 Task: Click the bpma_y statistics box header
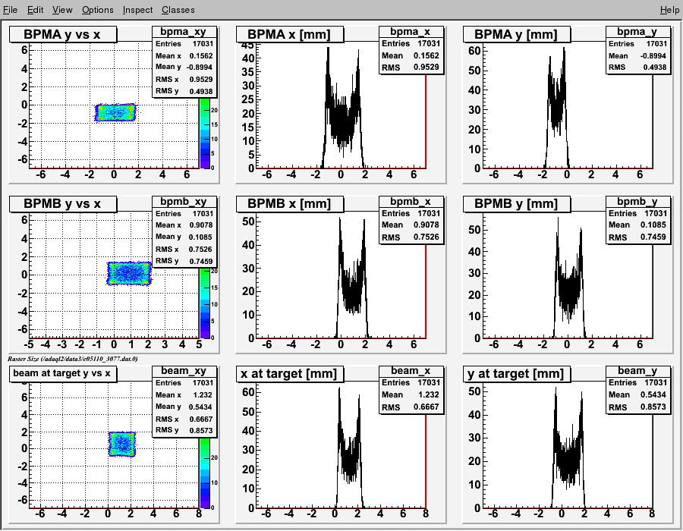[637, 32]
